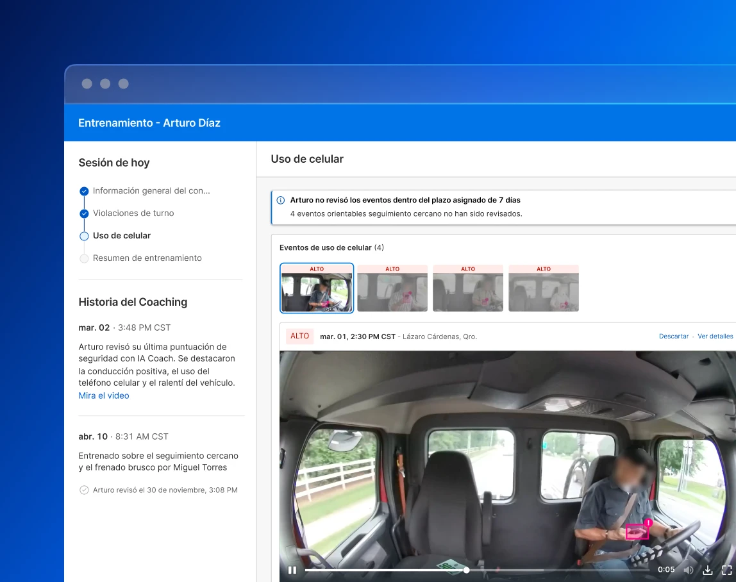Open the Mira el video link

104,396
